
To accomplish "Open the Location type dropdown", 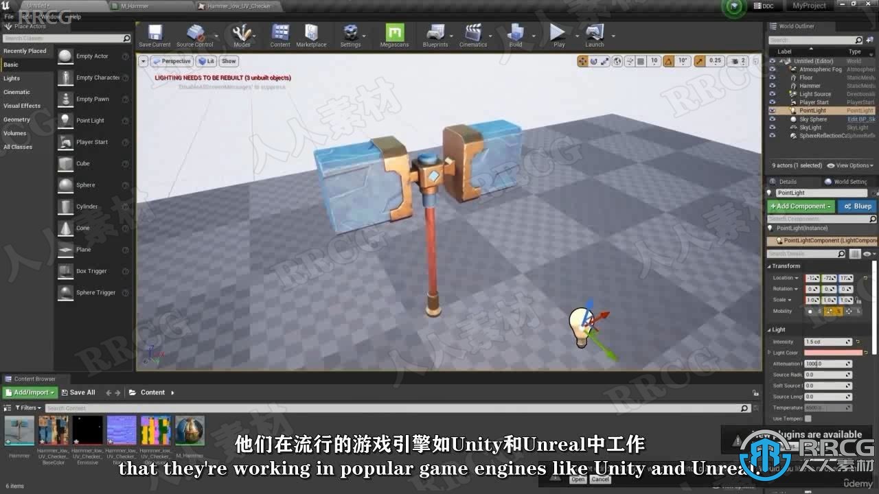I will (x=786, y=278).
